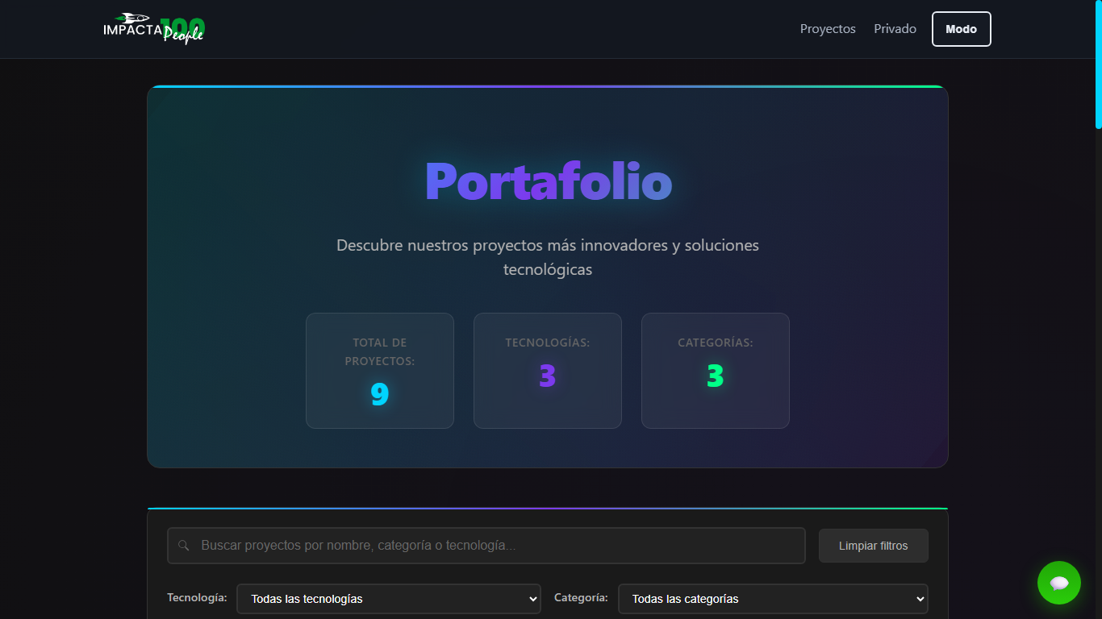1102x619 pixels.
Task: Select the Tecnologías stat card
Action: 548,371
